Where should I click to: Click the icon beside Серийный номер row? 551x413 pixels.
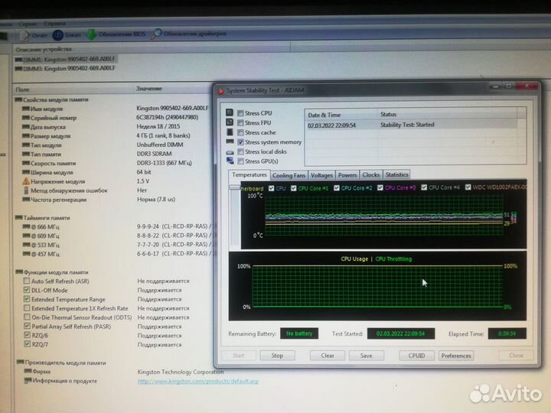26,118
